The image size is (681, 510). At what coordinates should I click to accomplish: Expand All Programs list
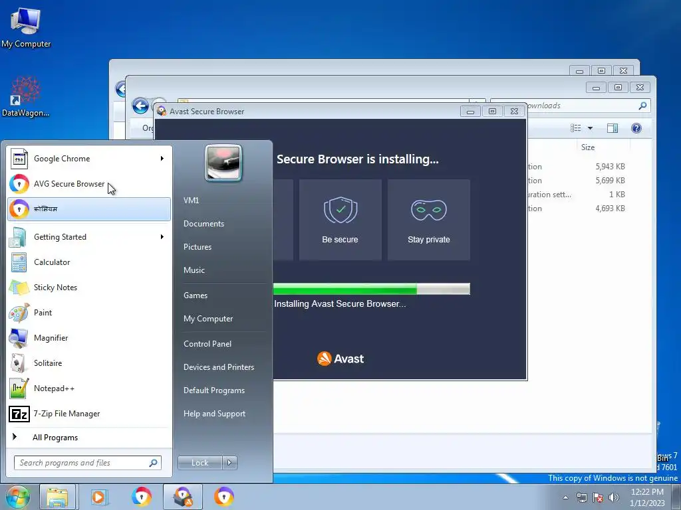click(89, 437)
